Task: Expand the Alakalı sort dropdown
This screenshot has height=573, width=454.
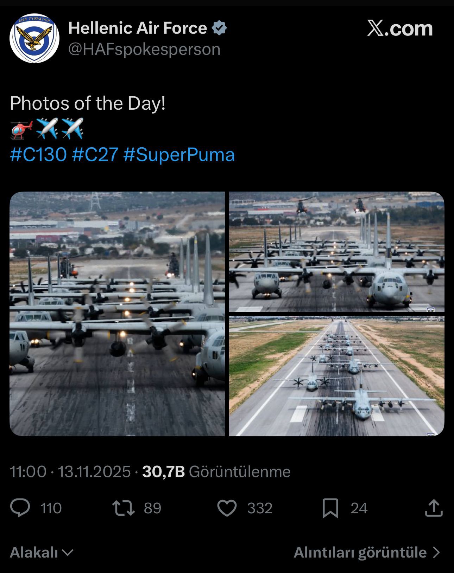Action: [42, 553]
